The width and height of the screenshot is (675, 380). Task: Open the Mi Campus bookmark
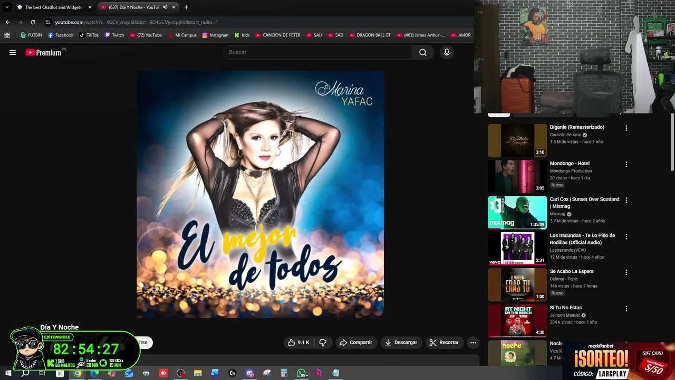pos(182,35)
